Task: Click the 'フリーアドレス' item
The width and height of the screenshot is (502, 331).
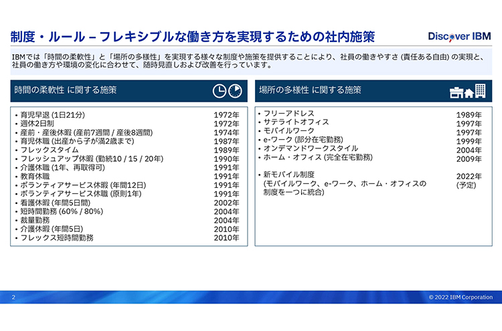Action: click(x=288, y=113)
